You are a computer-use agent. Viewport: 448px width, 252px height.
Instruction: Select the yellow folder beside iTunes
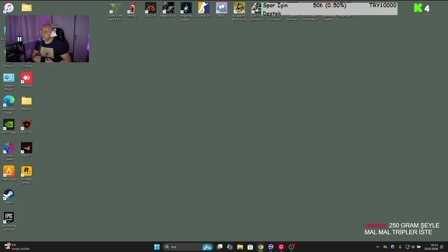tap(27, 8)
